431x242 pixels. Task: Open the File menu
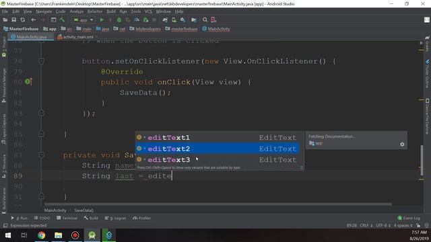point(5,11)
